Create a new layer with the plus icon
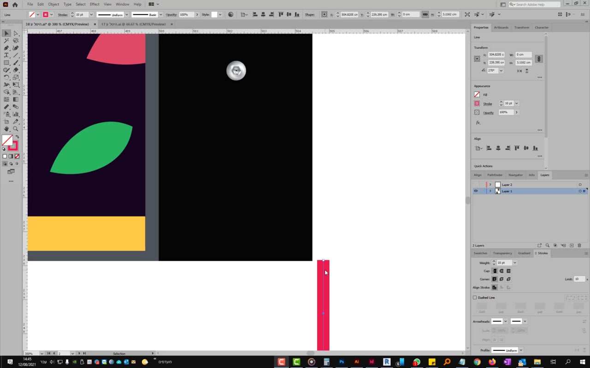Viewport: 590px width, 368px height. click(x=572, y=246)
